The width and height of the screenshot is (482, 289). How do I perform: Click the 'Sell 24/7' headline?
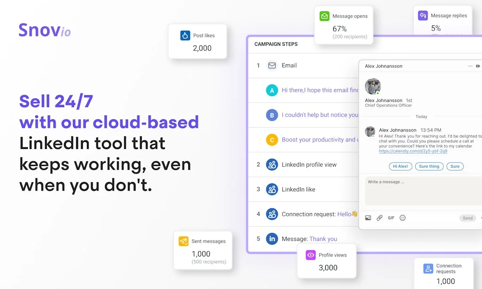(56, 101)
